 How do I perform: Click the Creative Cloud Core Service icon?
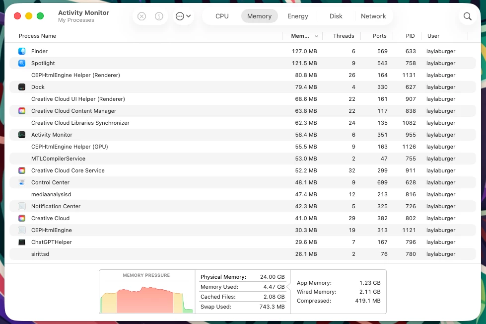[22, 170]
